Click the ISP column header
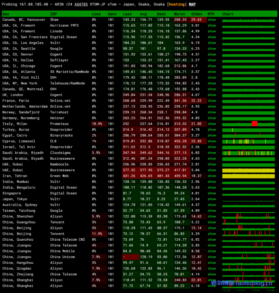This screenshot has height=293, width=279. [53, 14]
